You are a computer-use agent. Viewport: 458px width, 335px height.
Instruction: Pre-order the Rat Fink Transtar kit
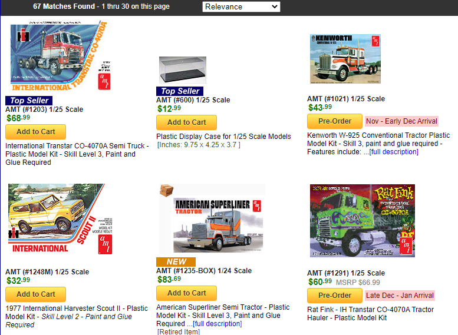click(x=335, y=296)
